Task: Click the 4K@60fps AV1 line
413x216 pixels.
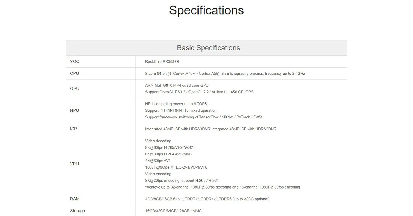Action: (x=158, y=161)
